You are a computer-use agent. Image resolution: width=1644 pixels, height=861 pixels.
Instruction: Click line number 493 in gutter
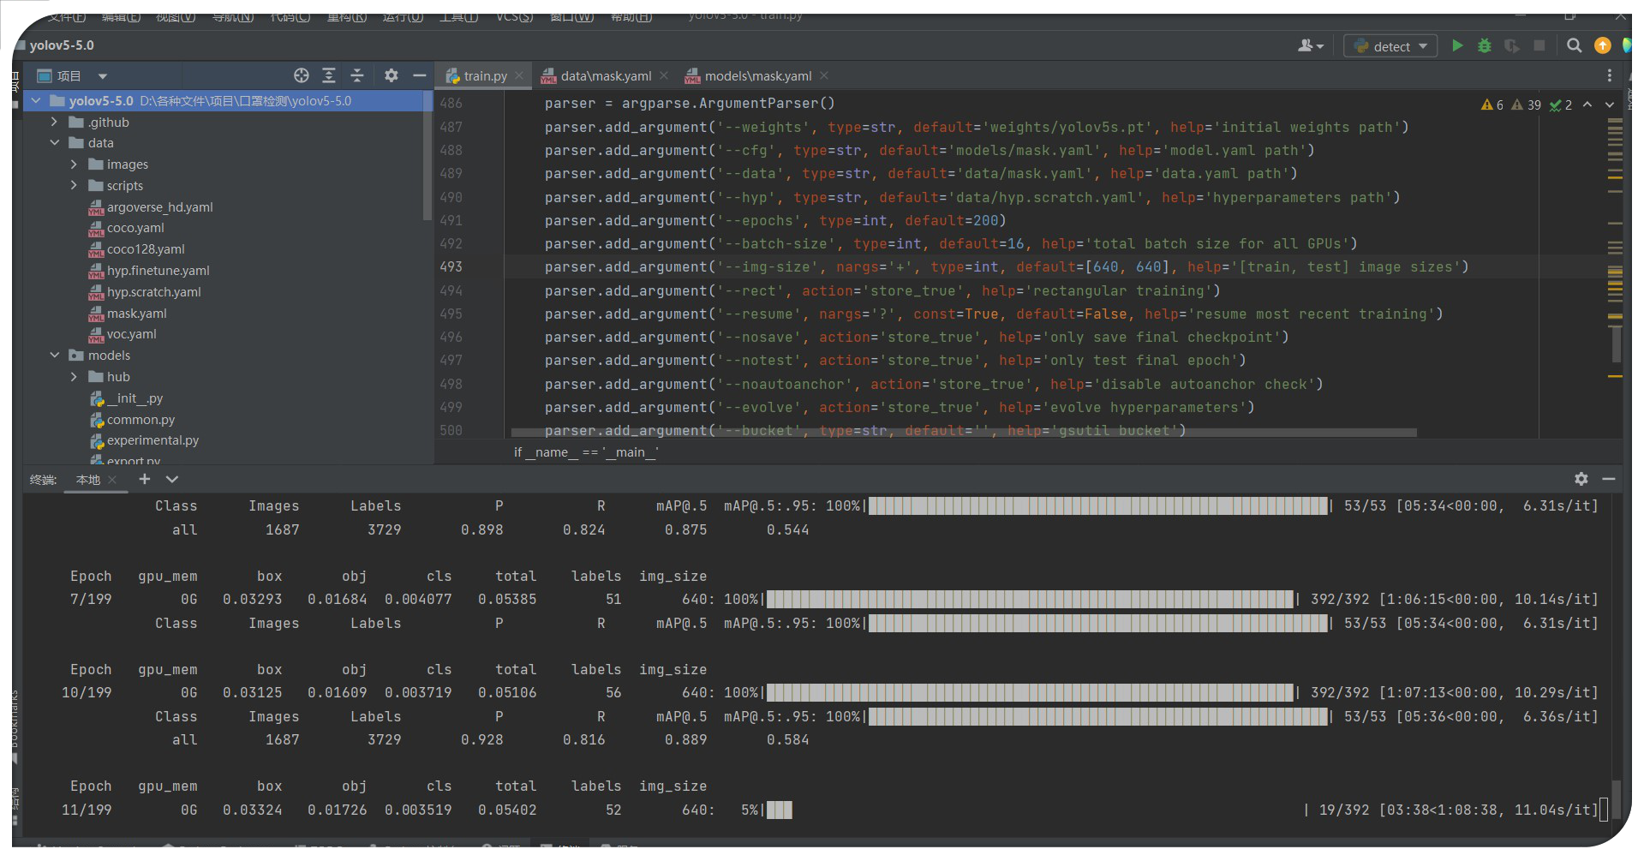451,267
